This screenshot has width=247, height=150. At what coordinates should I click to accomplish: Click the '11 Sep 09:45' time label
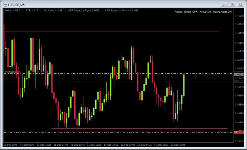[x=27, y=144]
